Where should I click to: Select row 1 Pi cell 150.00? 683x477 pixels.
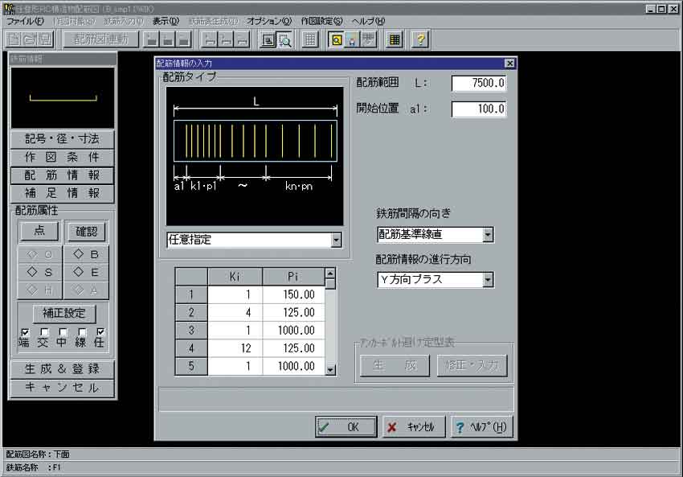click(293, 294)
